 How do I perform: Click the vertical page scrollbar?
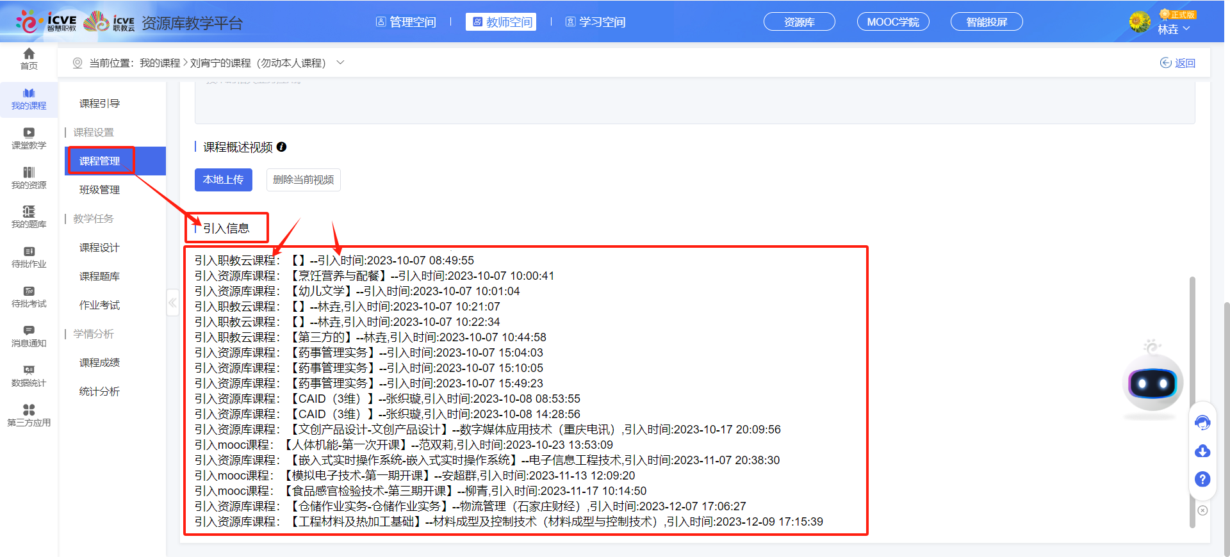[1192, 402]
